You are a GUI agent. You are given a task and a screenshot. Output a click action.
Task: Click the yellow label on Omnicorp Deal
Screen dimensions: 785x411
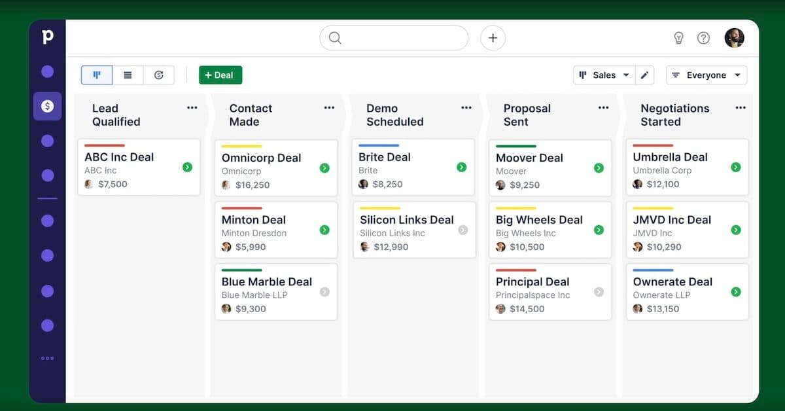pos(241,146)
